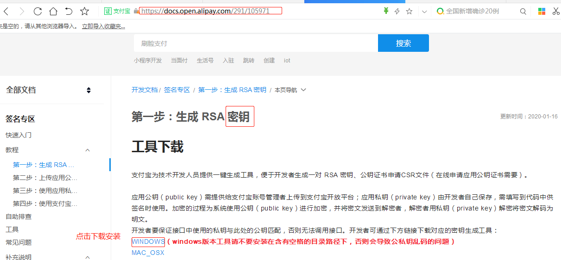The height and width of the screenshot is (260, 561).
Task: Select the 当面付 search suggestion
Action: point(179,61)
